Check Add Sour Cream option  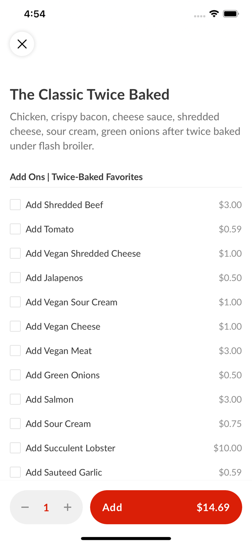tap(15, 423)
